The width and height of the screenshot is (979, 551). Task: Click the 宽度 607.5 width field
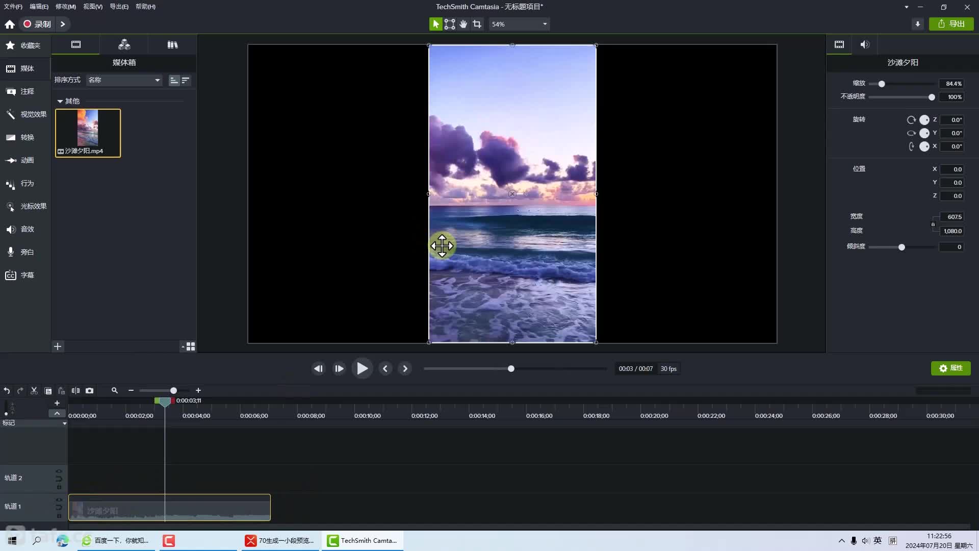(951, 217)
